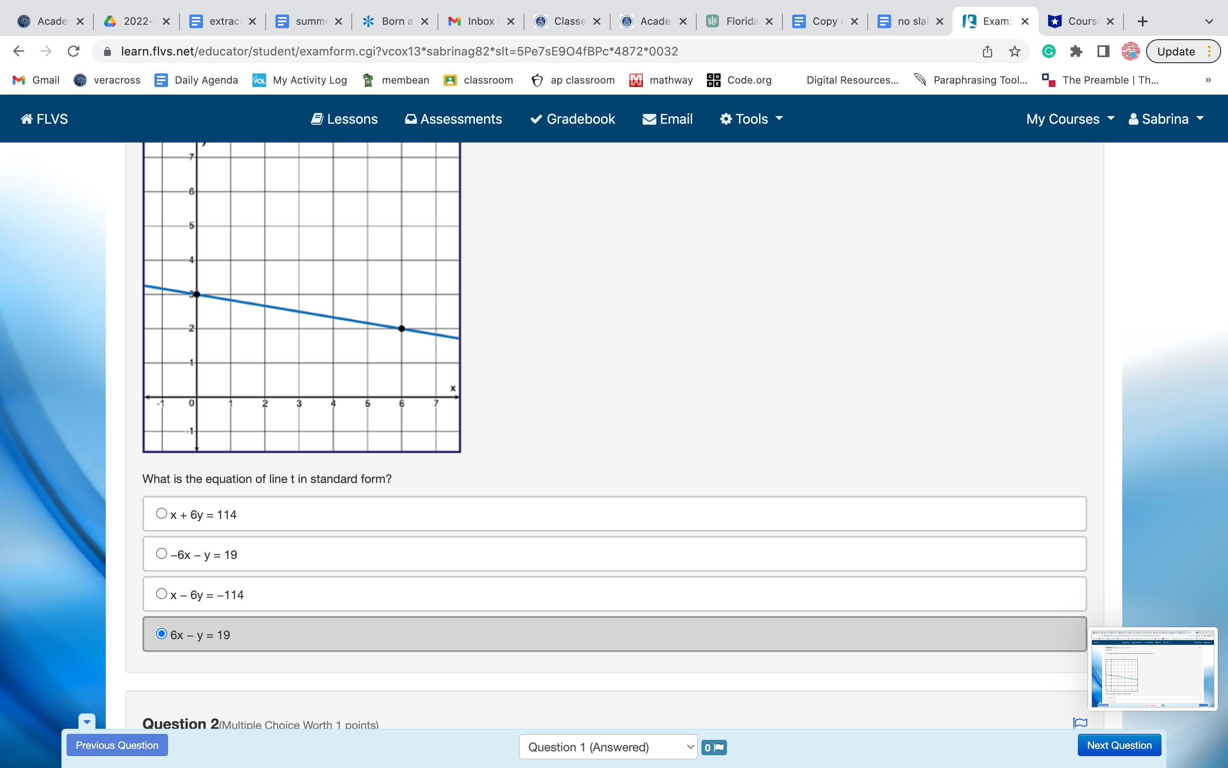Click the Lessons navigation icon
This screenshot has height=768, width=1228.
click(316, 119)
